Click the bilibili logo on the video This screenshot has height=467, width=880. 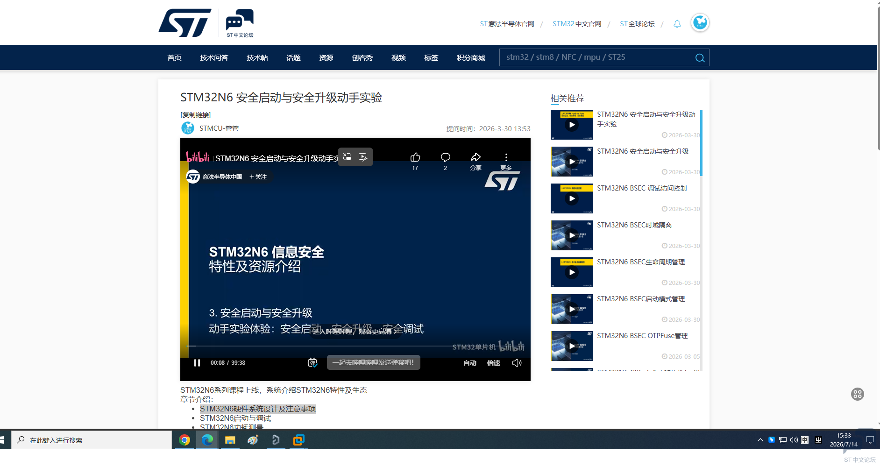coord(198,157)
